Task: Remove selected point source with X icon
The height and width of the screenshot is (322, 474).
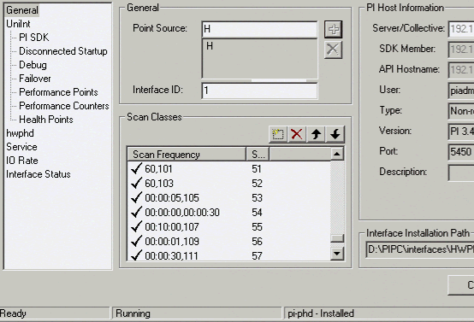Action: click(333, 50)
